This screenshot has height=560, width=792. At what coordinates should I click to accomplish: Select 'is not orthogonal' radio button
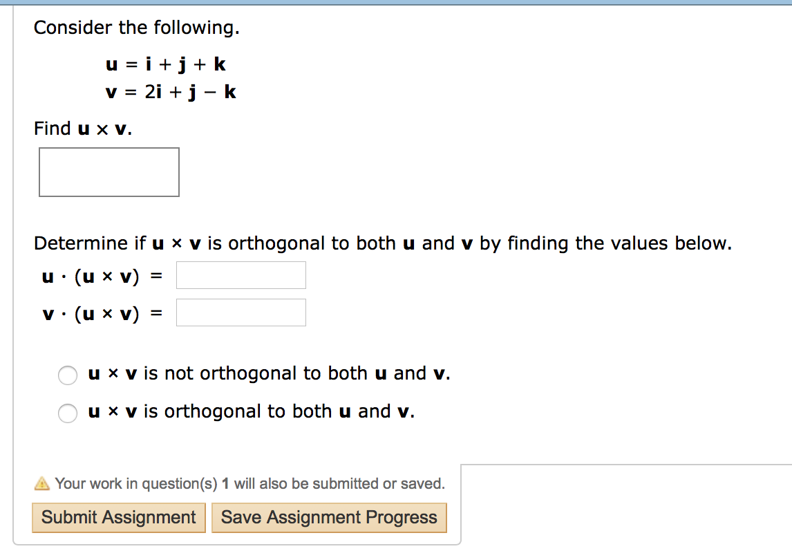[68, 375]
